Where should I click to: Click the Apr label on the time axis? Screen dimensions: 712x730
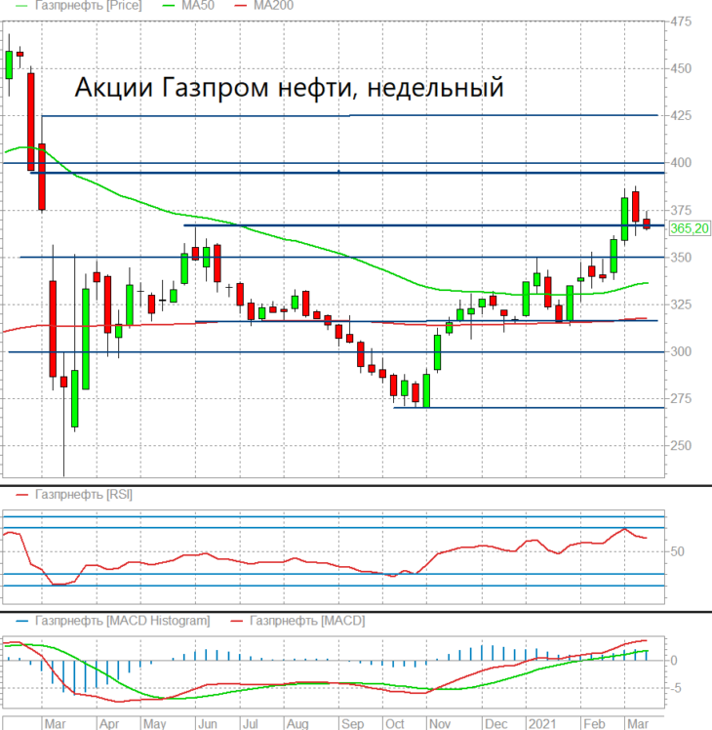click(109, 724)
